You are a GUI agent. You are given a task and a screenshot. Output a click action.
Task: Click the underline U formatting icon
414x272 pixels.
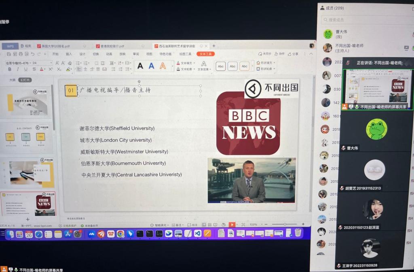[x=25, y=70]
